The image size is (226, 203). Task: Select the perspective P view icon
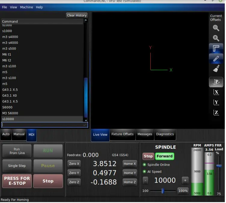click(x=216, y=82)
